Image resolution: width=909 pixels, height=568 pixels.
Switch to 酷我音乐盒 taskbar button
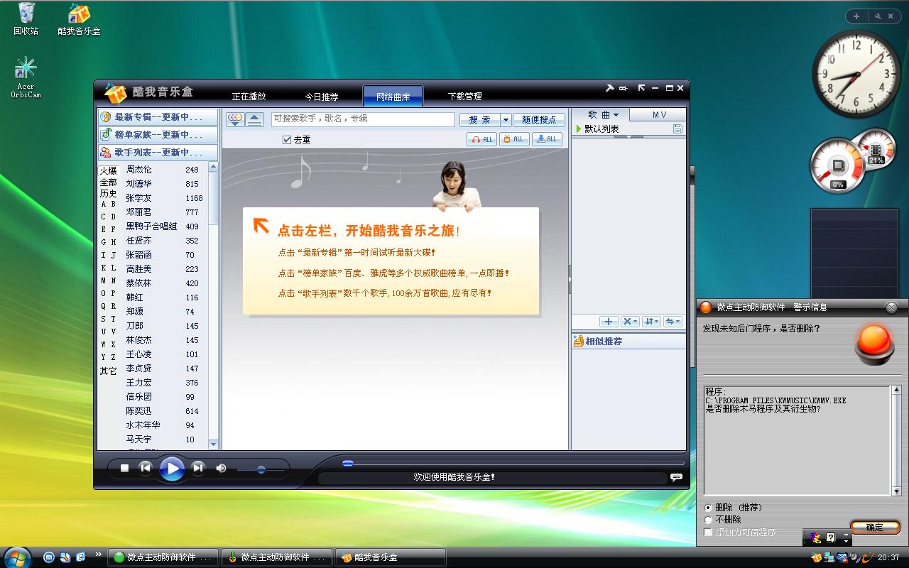click(390, 557)
